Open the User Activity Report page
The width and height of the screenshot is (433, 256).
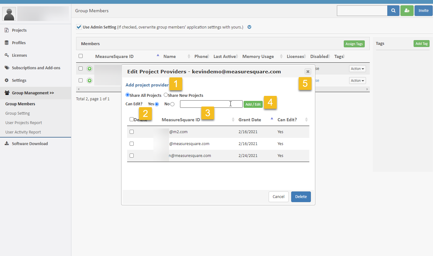23,132
